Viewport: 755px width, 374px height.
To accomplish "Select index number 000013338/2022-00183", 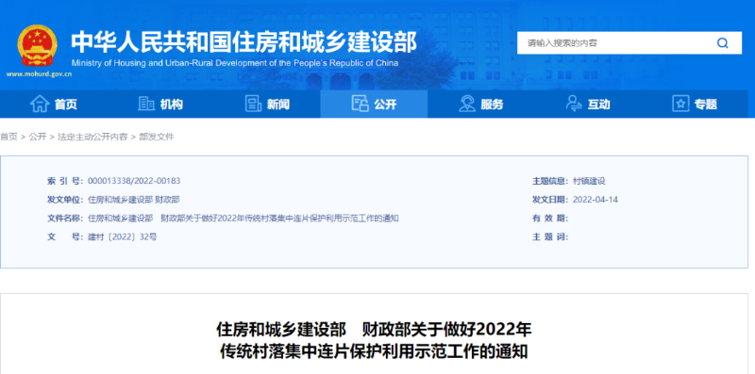I will tap(134, 181).
